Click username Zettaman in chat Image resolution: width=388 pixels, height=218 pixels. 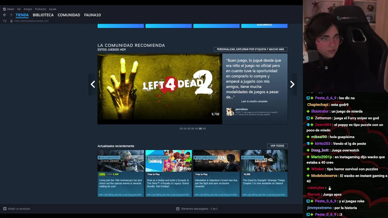click(323, 118)
